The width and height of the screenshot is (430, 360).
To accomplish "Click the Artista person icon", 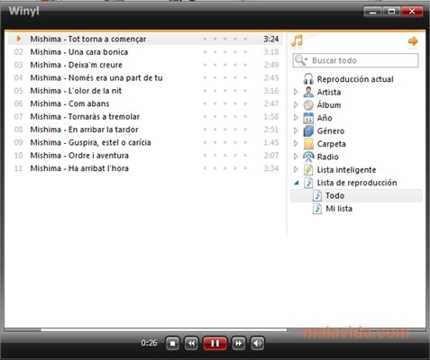I will tap(308, 92).
